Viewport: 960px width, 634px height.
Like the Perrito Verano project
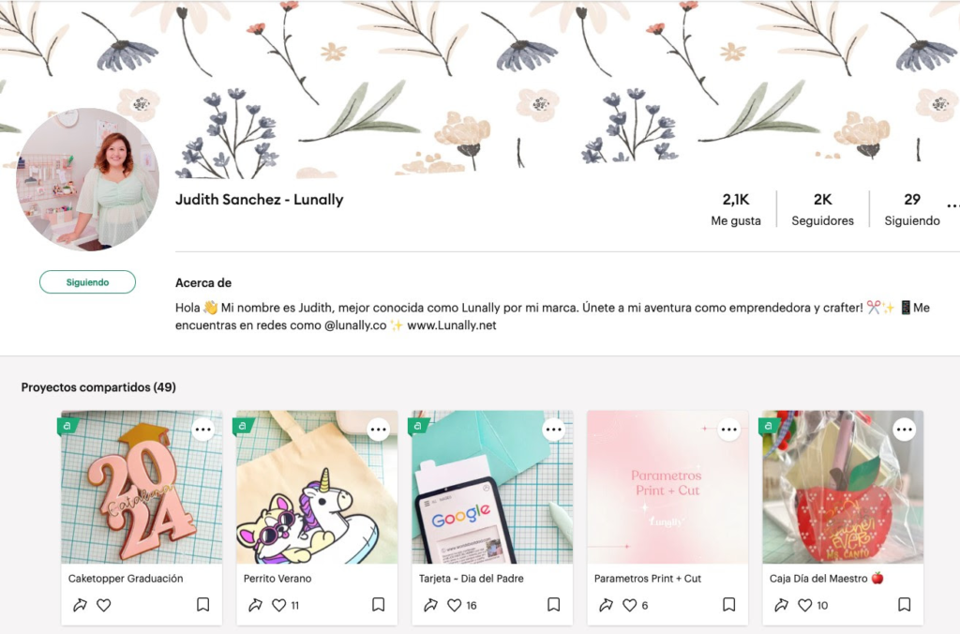point(279,605)
